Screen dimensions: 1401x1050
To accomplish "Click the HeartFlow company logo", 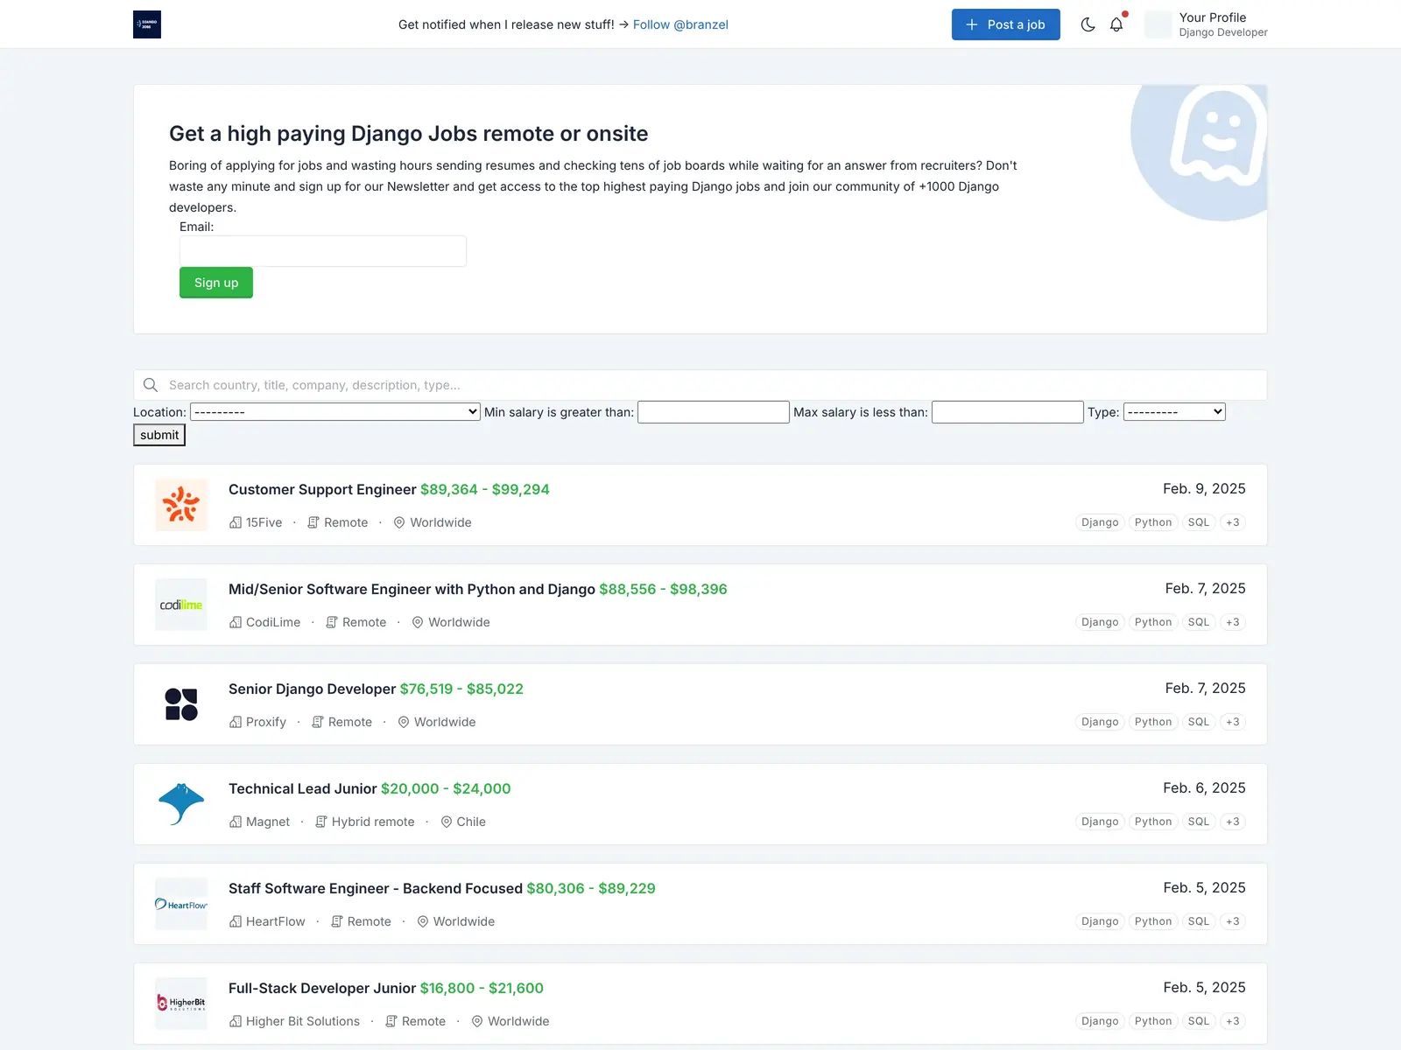I will click(x=181, y=904).
